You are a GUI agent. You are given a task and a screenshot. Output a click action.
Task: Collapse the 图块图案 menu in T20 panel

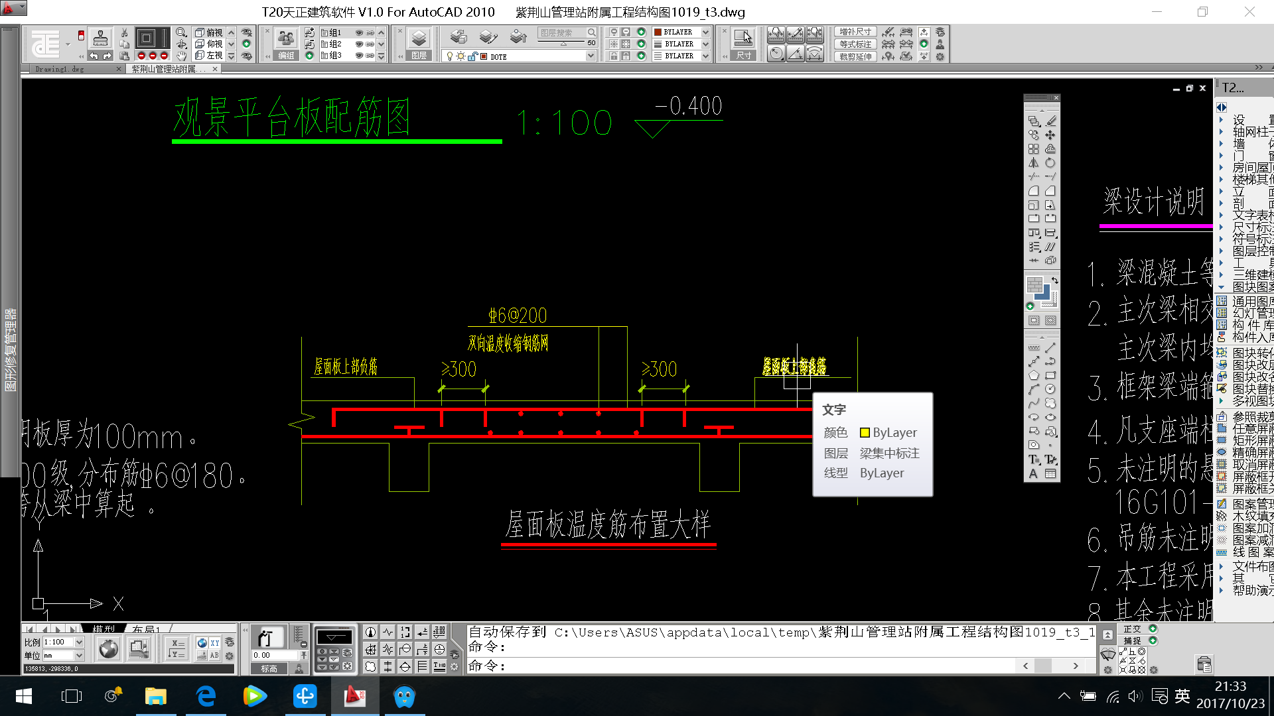tap(1246, 286)
